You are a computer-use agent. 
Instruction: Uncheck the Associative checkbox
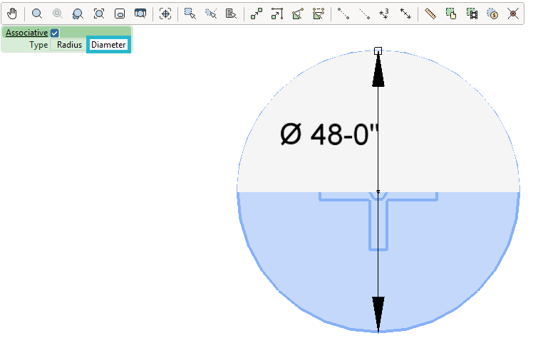tap(54, 33)
